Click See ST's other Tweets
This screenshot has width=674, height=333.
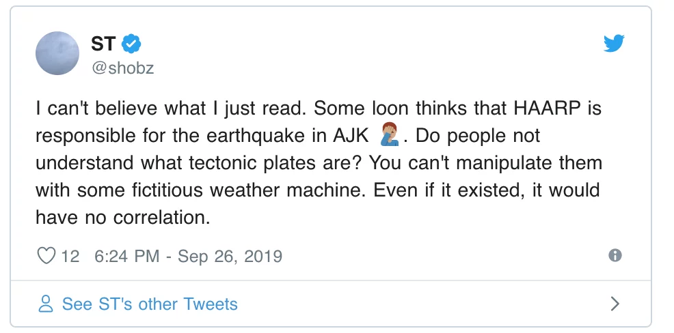[x=150, y=304]
